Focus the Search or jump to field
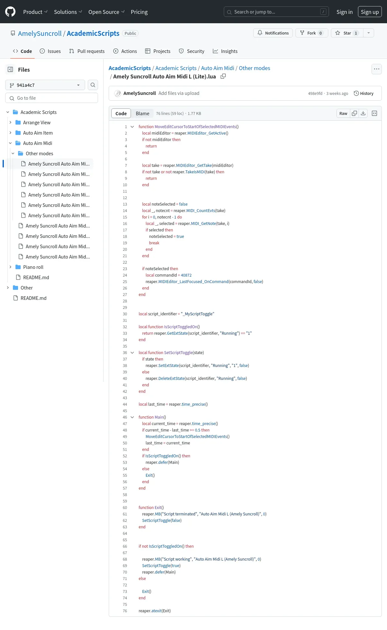 coord(276,12)
